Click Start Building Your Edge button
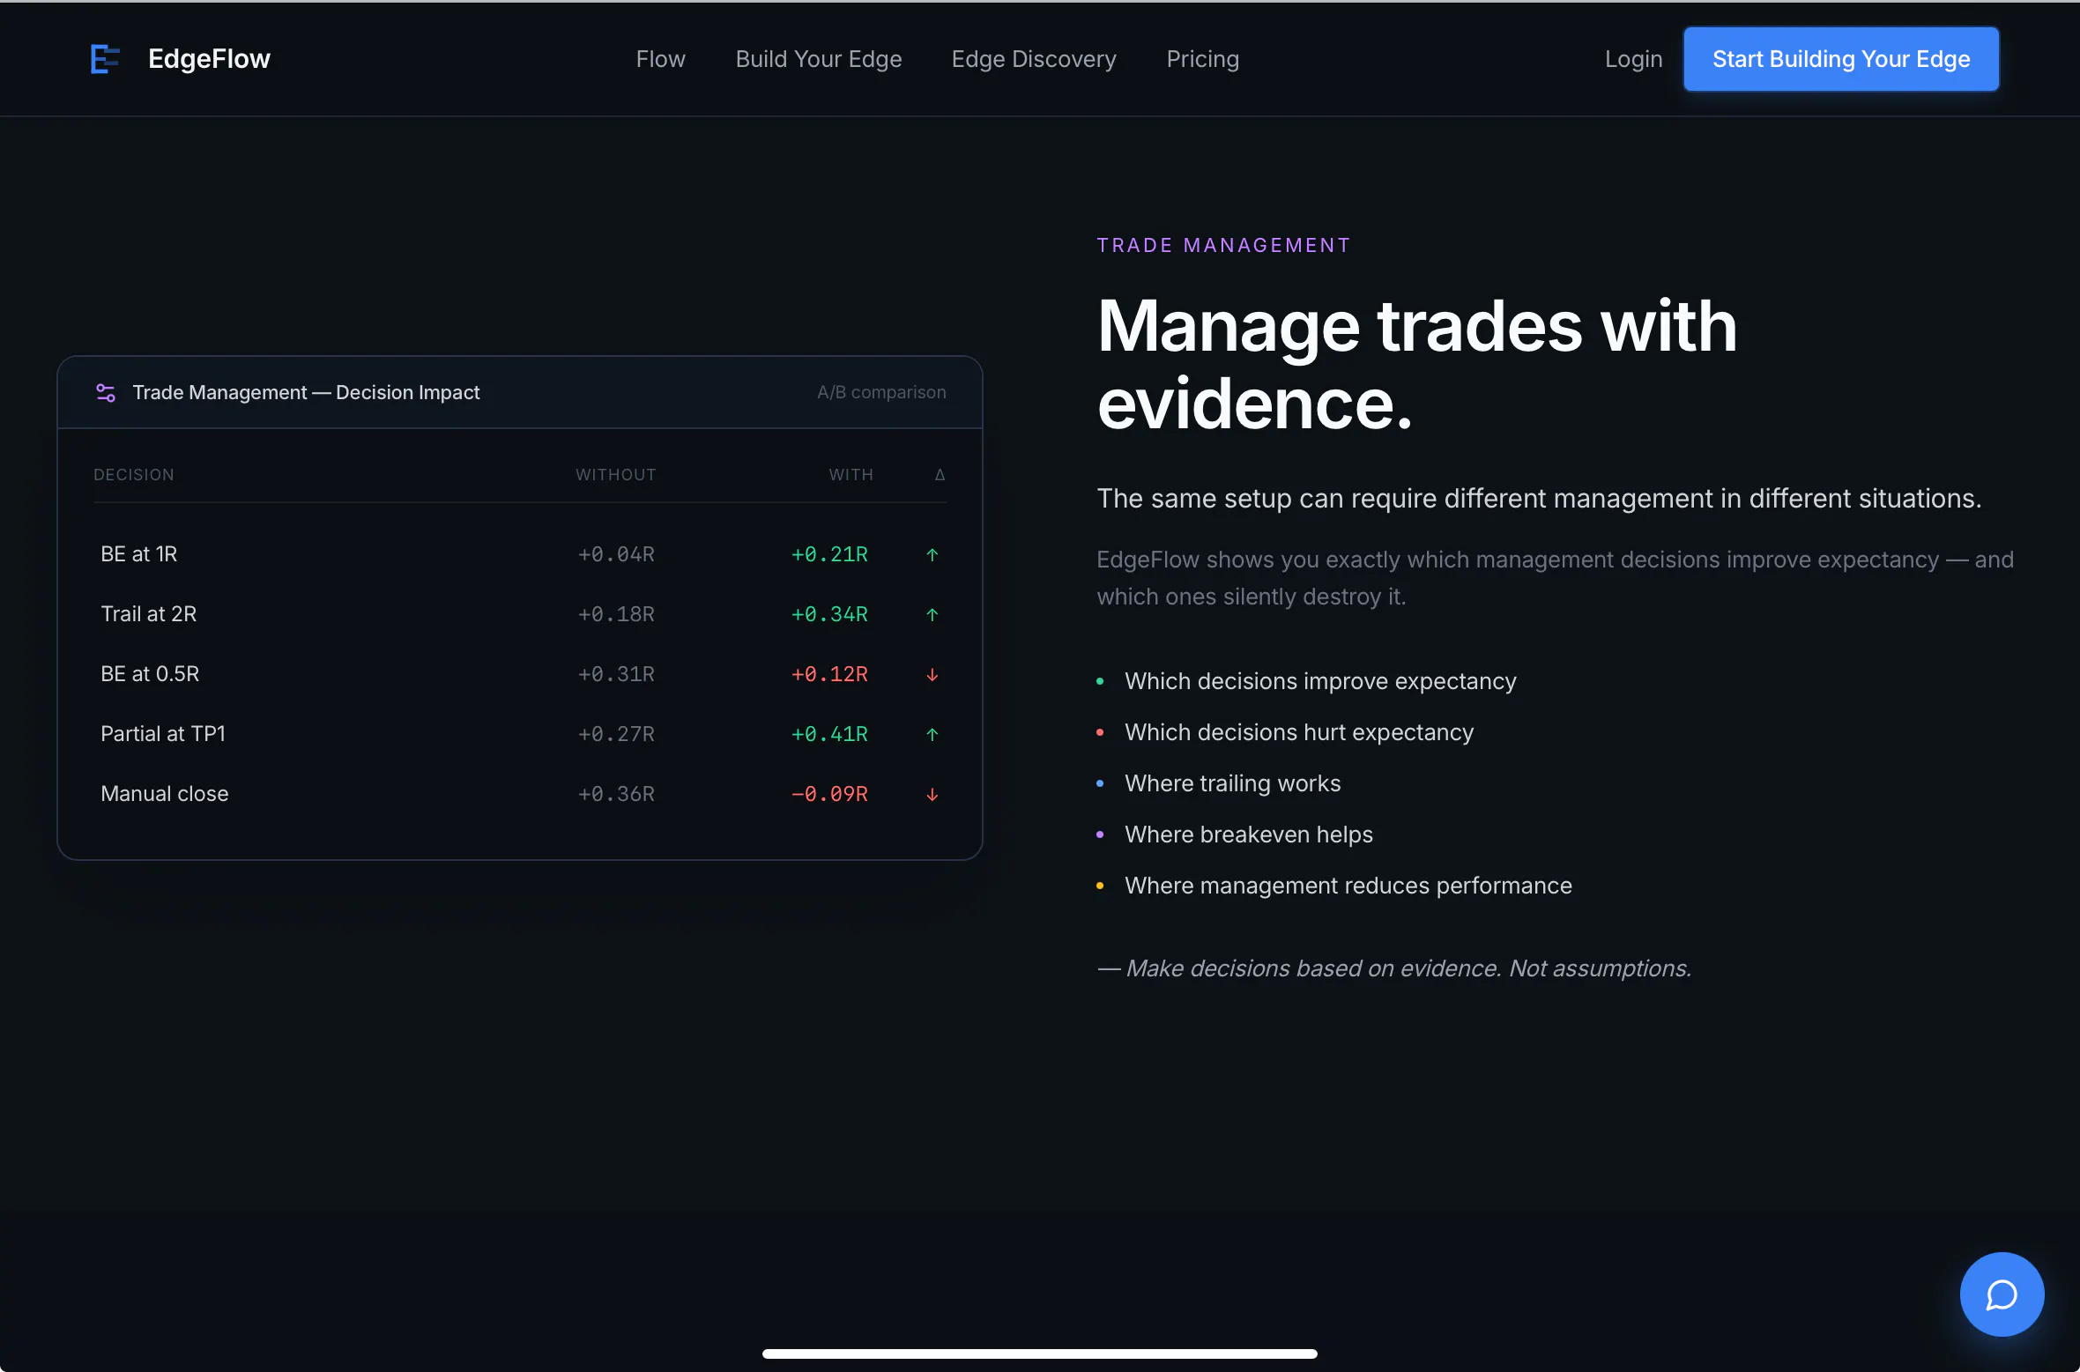The height and width of the screenshot is (1372, 2080). (x=1841, y=59)
